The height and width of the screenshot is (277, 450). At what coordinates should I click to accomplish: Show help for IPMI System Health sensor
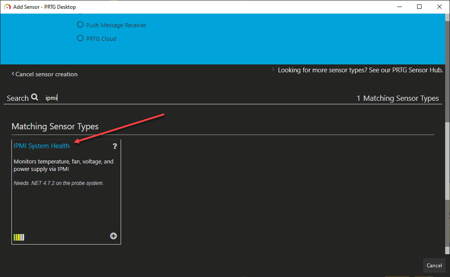click(115, 146)
